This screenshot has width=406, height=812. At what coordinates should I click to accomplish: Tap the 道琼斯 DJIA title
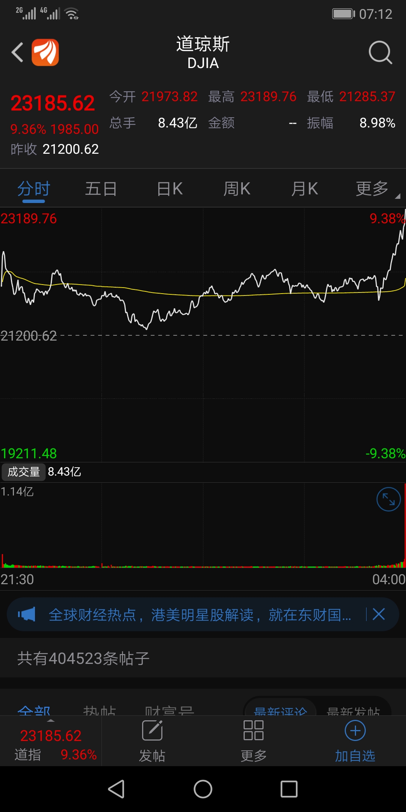203,52
